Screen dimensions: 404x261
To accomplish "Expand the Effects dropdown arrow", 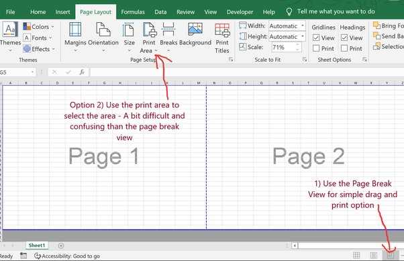I will coord(53,49).
